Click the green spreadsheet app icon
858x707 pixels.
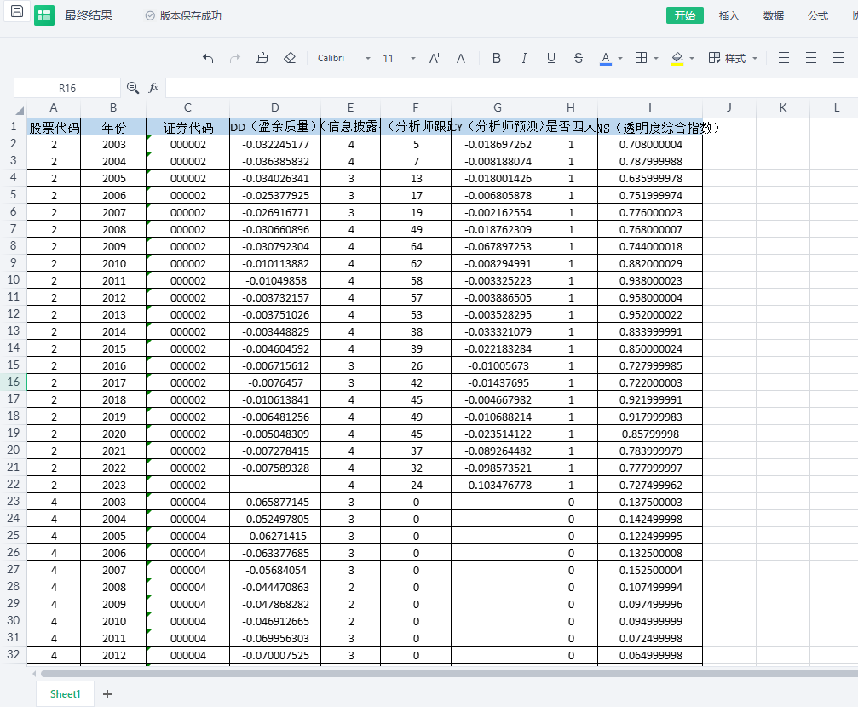click(x=44, y=15)
